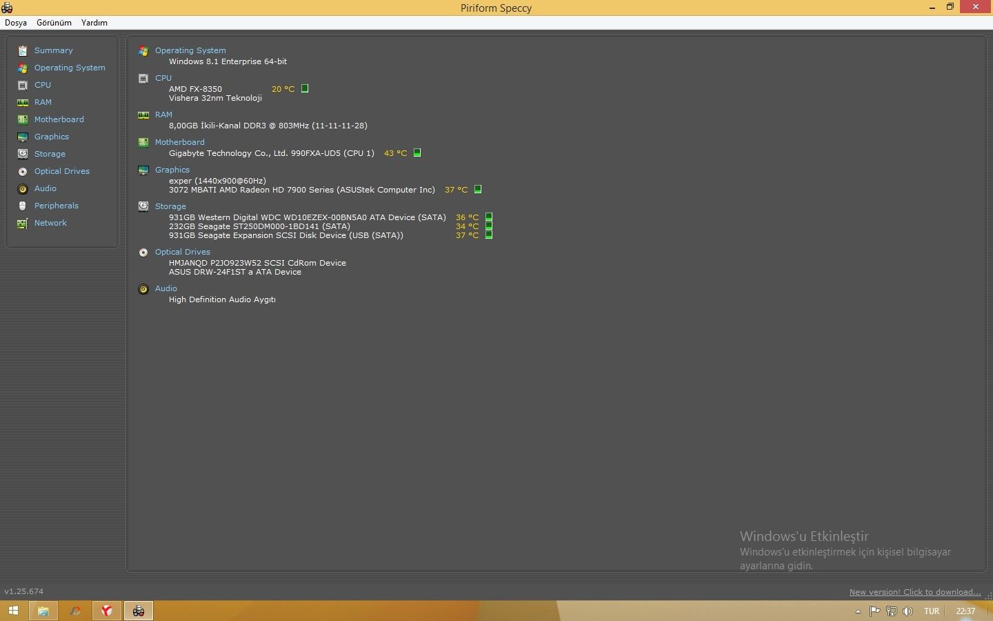Click the '43 °C' motherboard temperature value

(x=395, y=153)
